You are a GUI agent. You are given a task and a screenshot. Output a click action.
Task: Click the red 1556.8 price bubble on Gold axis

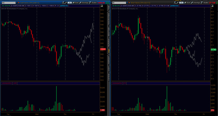(x=103, y=49)
